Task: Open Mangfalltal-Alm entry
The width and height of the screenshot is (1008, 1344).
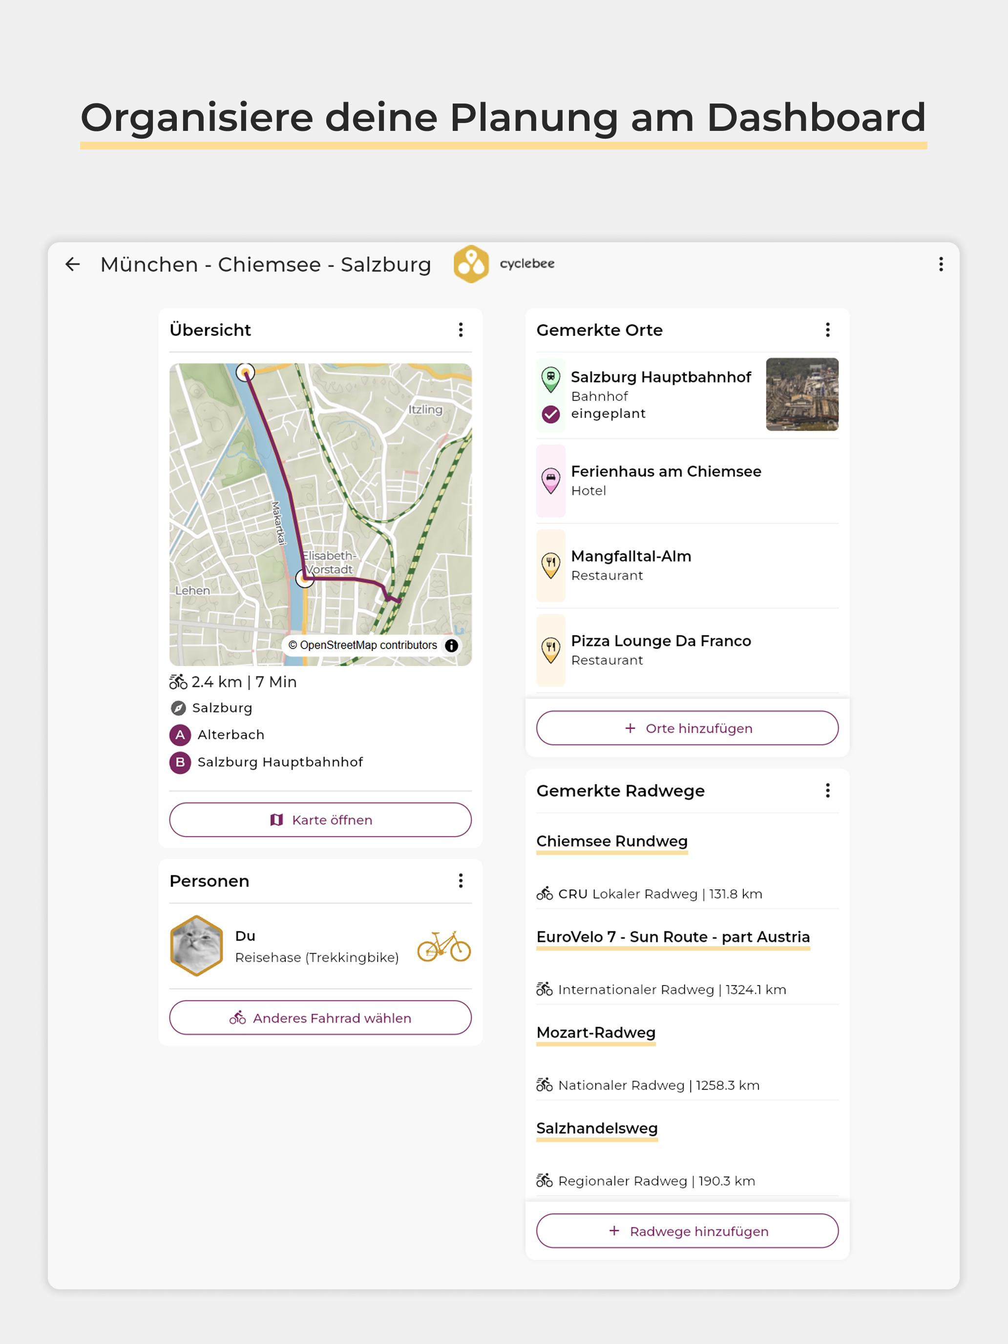Action: pos(687,566)
